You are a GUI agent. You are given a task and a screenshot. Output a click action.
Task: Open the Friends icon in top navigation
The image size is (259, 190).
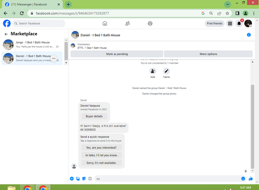click(x=127, y=23)
